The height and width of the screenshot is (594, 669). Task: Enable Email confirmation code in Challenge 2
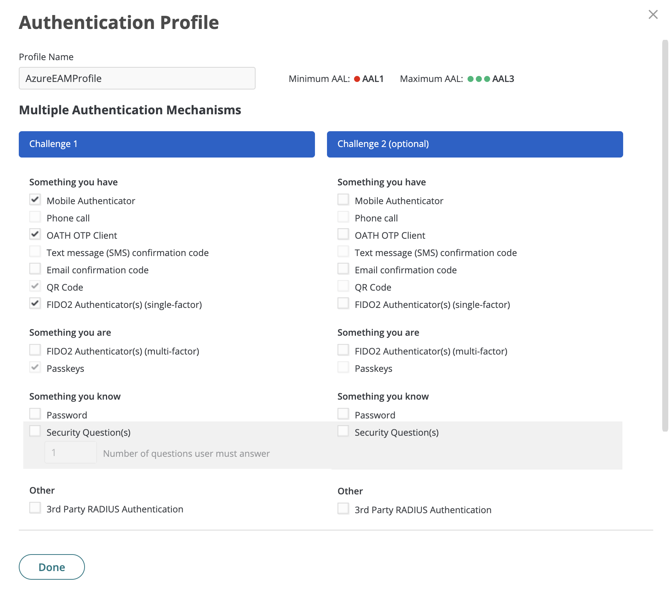click(343, 268)
